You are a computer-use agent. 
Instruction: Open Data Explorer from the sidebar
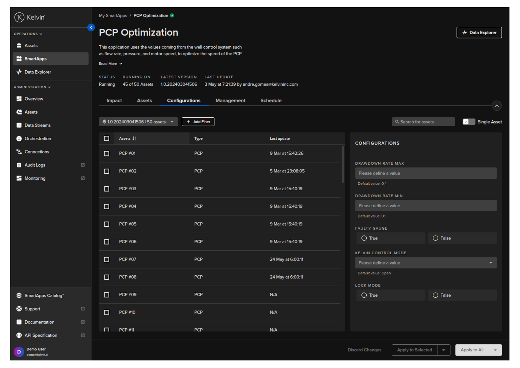point(38,72)
